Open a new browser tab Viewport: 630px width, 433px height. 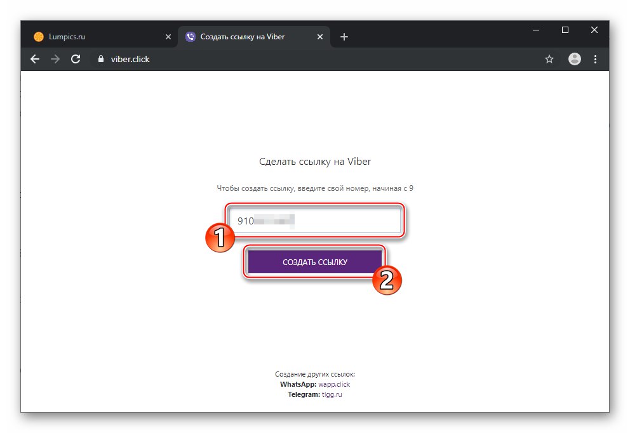coord(344,37)
